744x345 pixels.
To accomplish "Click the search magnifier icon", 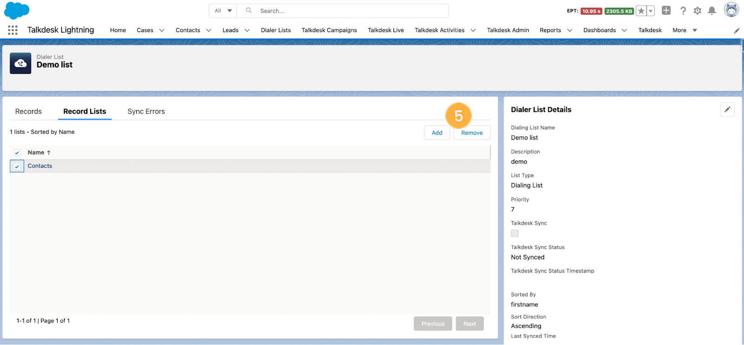I will point(249,10).
